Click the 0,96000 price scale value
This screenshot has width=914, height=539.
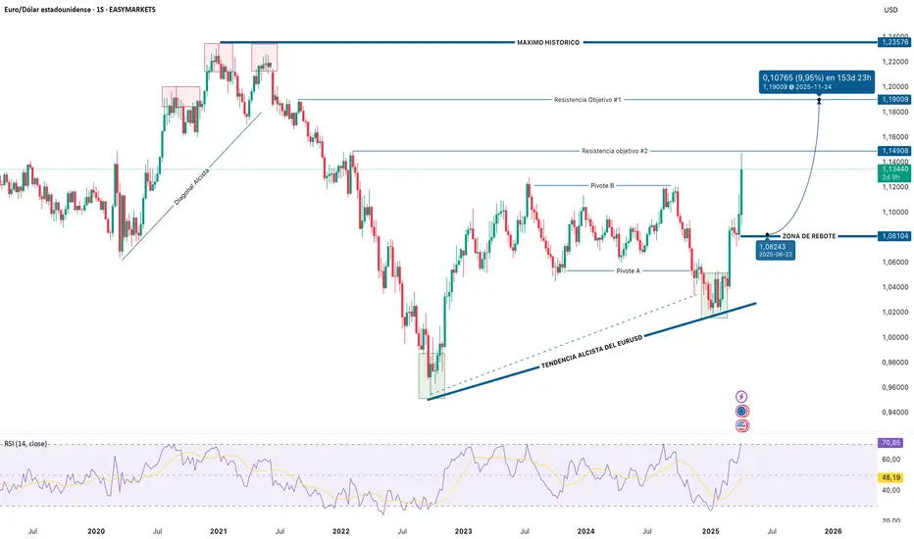pyautogui.click(x=895, y=387)
